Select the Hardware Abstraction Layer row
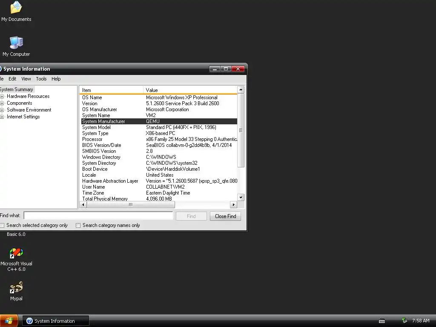436x327 pixels. [159, 181]
